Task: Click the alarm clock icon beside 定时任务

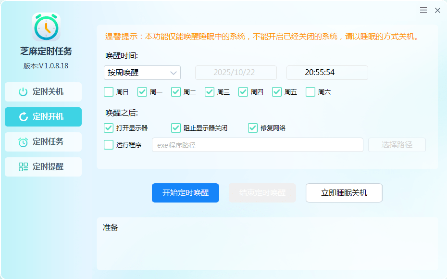Action: pyautogui.click(x=23, y=142)
